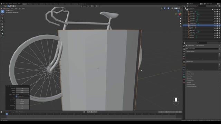Switch to rendered viewport shading
Screen dimensions: 221x124
[x=180, y=8]
